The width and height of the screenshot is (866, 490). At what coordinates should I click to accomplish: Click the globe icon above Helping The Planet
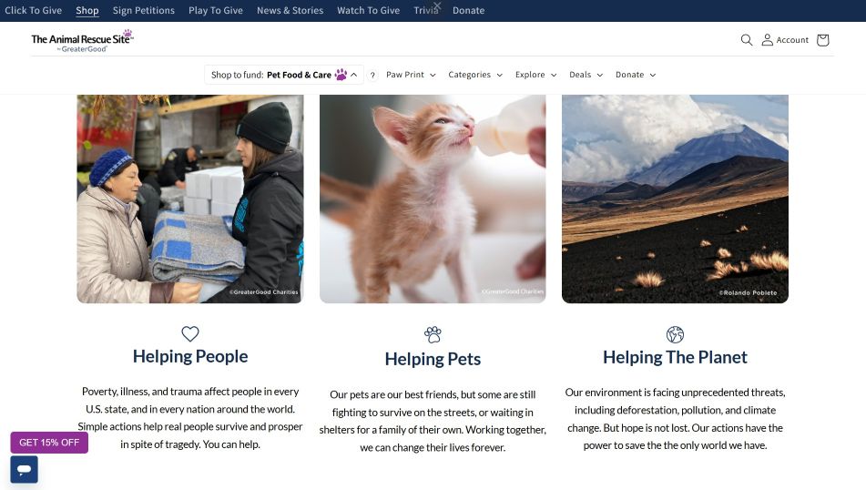(675, 334)
